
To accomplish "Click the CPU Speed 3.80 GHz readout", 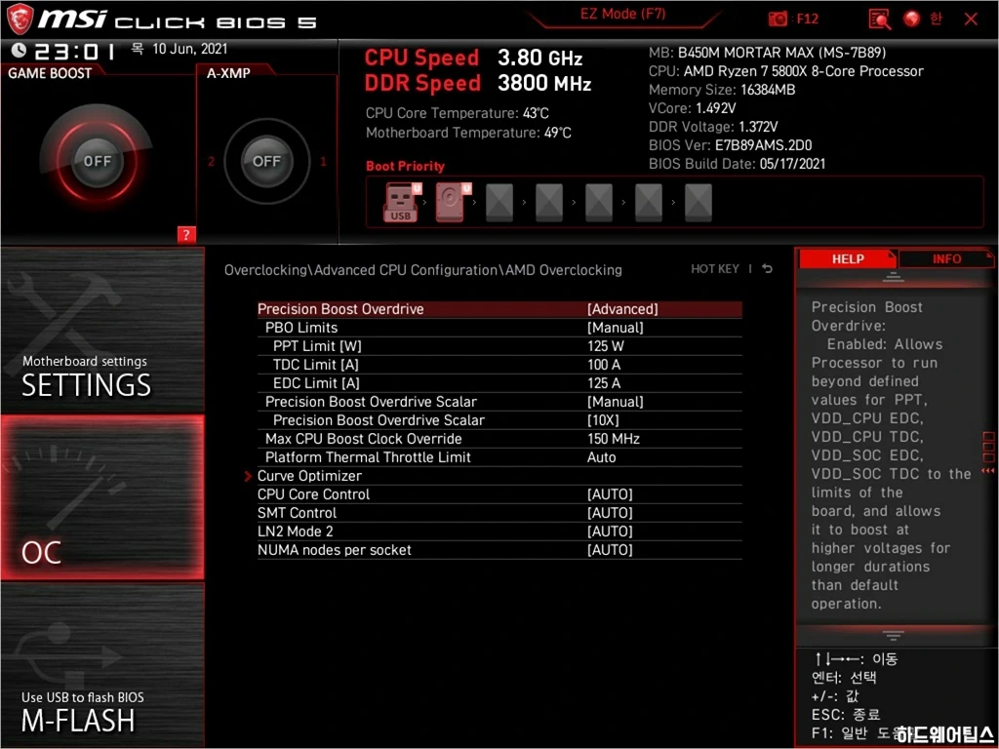I will coord(473,58).
